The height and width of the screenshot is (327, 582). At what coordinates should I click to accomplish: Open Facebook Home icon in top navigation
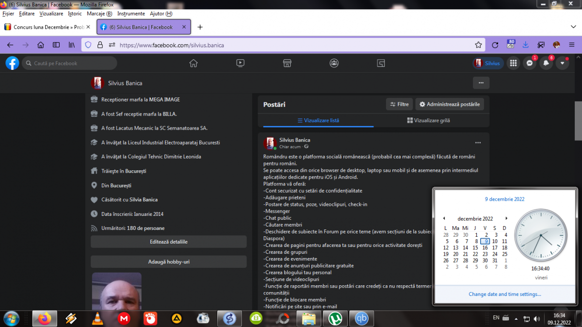point(194,63)
